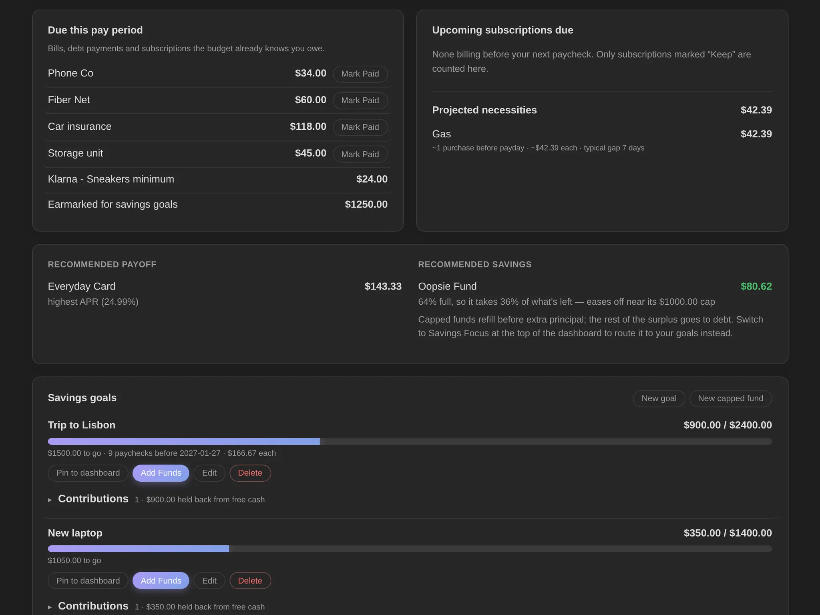This screenshot has width=820, height=615.
Task: Click highest APR (24.99%) note
Action: click(93, 301)
